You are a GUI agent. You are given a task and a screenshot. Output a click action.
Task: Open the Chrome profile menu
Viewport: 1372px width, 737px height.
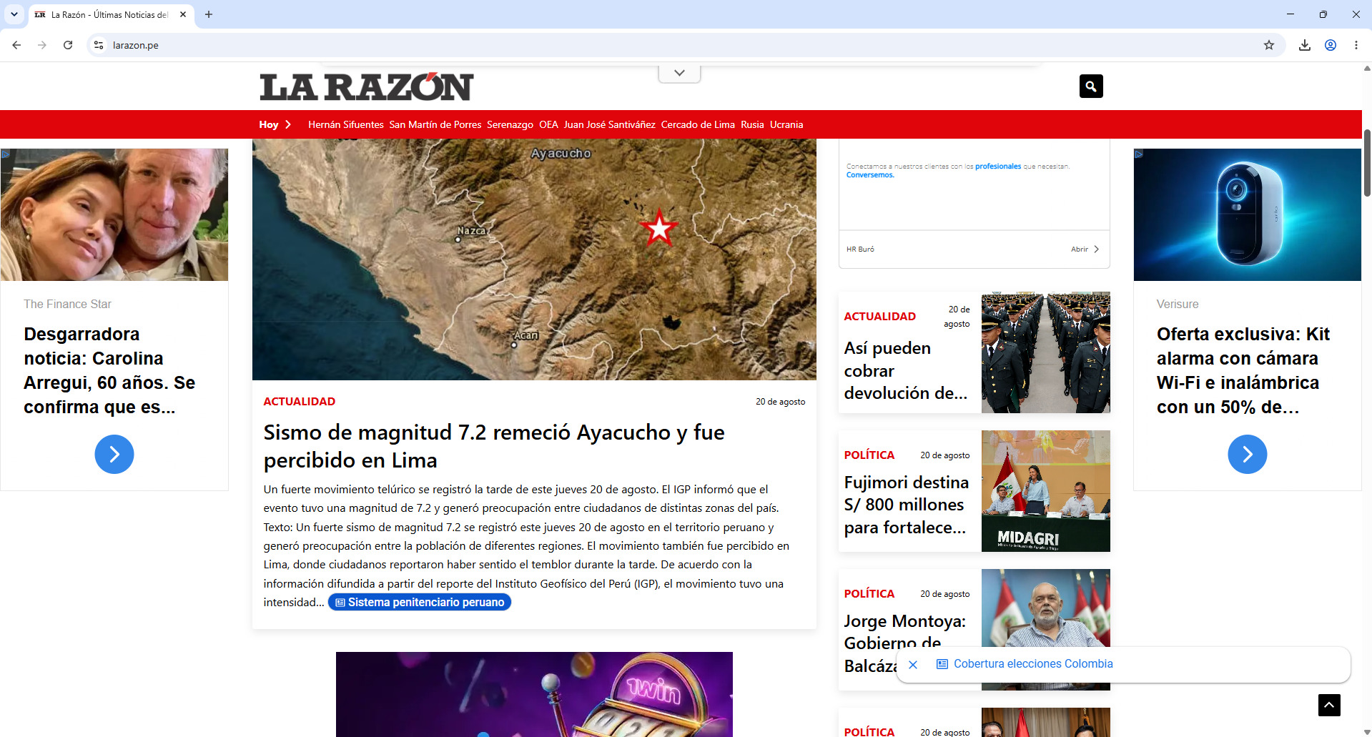(x=1331, y=45)
